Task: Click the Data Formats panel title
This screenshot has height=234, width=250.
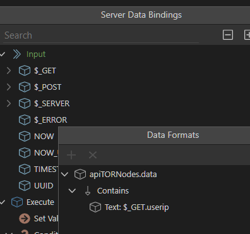Action: (173, 135)
